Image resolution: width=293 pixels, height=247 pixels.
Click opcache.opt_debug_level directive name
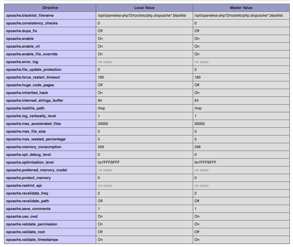[x=29, y=155]
